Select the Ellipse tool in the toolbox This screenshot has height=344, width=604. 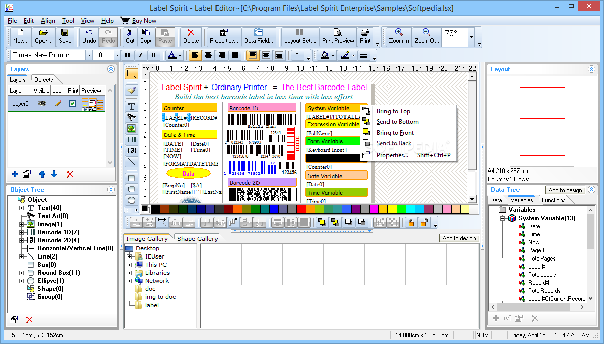132,200
